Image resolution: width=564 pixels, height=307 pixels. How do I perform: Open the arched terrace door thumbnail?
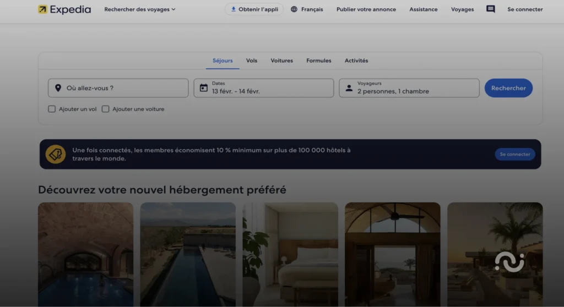coord(392,255)
